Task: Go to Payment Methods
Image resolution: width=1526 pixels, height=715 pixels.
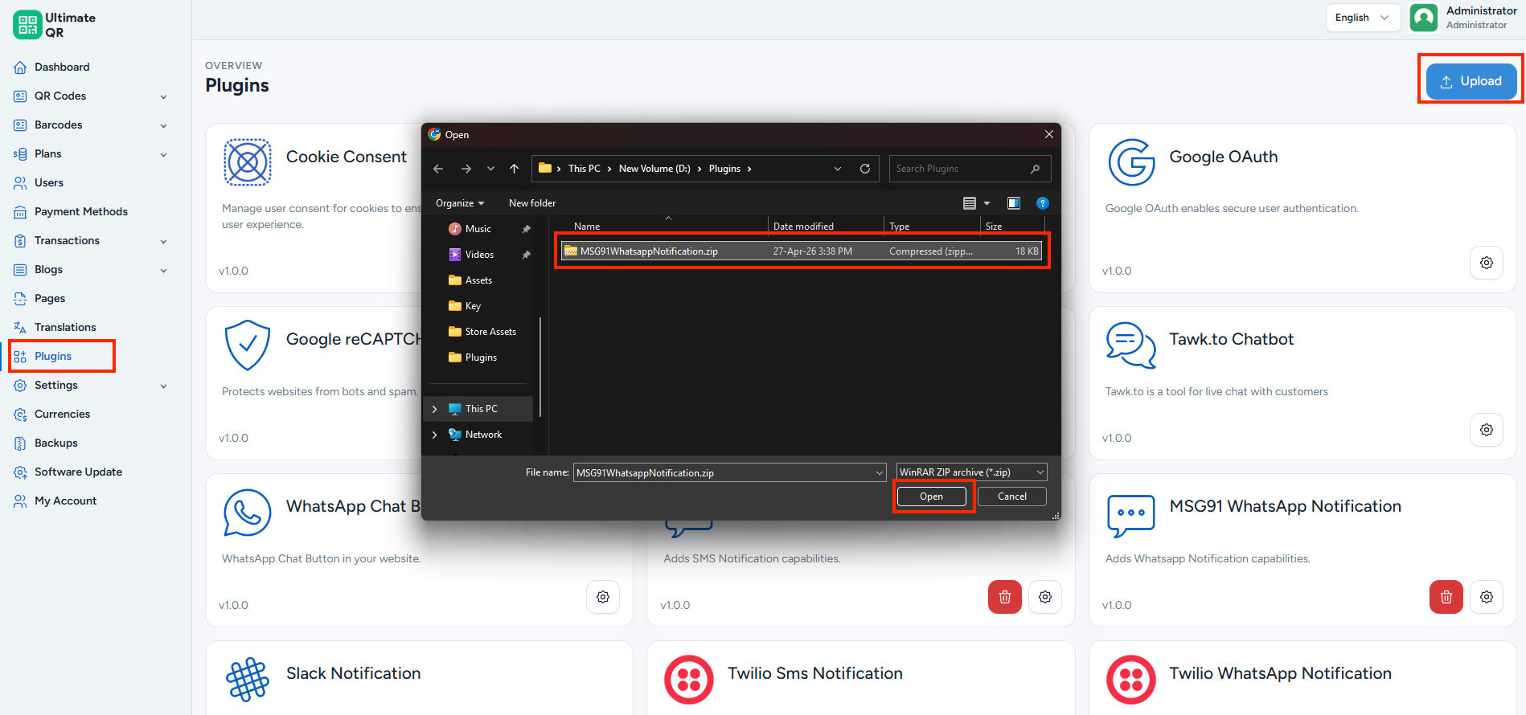Action: pos(80,211)
